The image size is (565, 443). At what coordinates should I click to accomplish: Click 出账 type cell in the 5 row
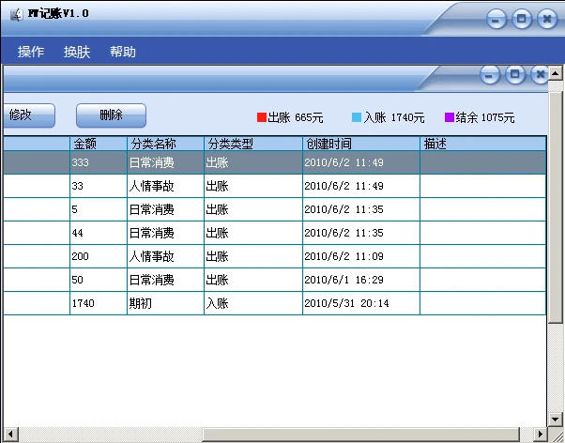coord(253,209)
